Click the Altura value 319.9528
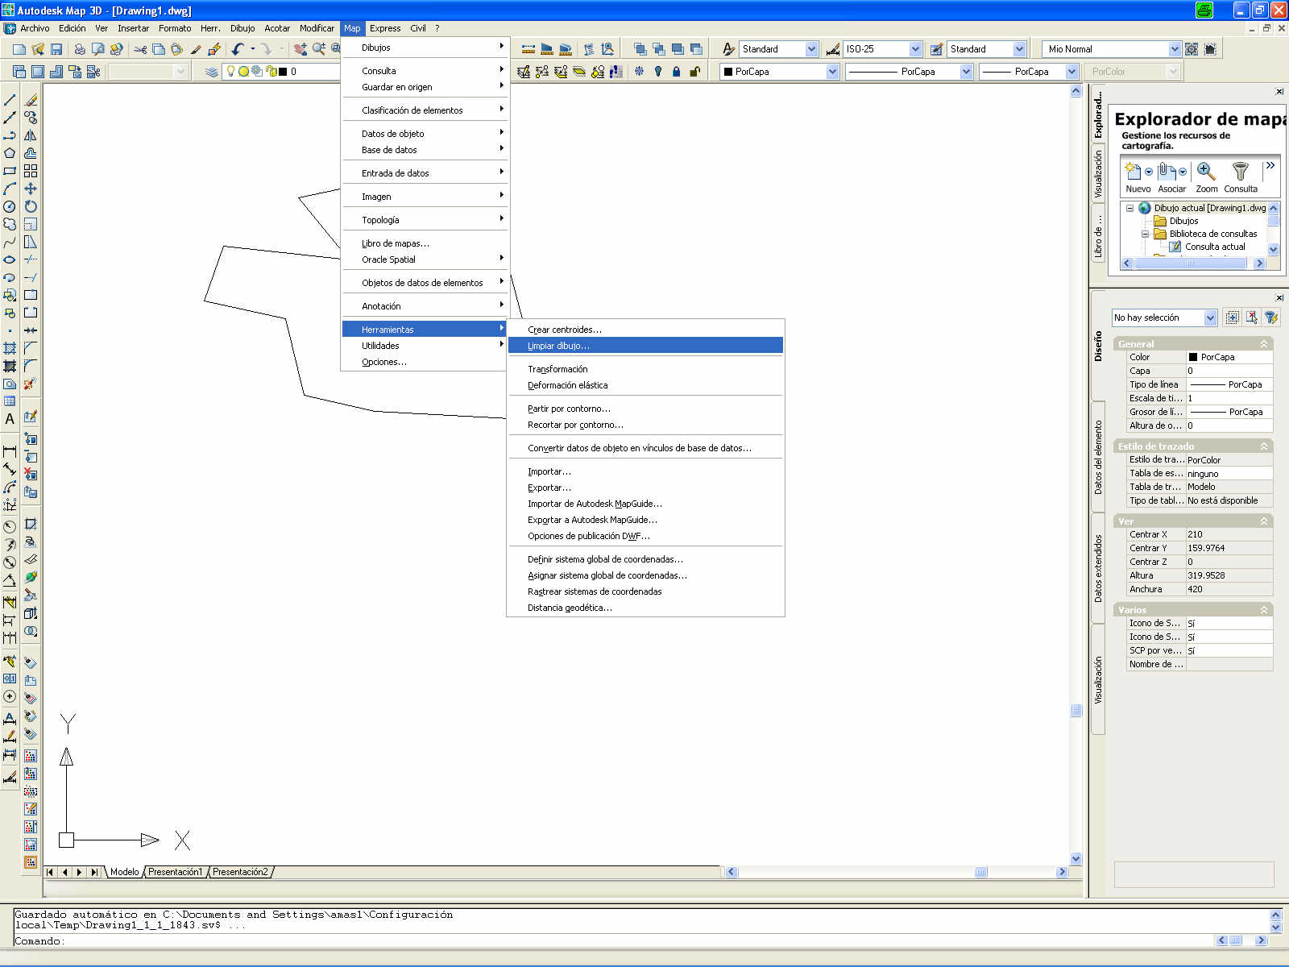Screen dimensions: 1289x967 [1229, 575]
